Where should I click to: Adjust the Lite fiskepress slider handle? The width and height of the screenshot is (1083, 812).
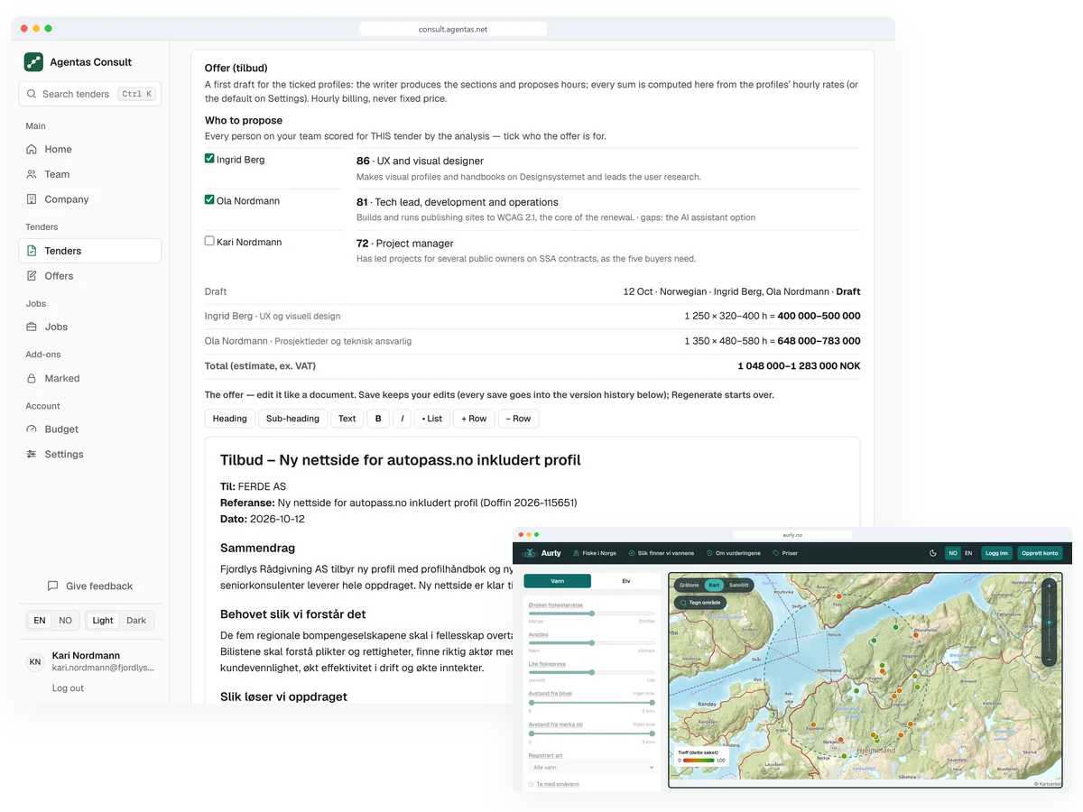[x=592, y=672]
